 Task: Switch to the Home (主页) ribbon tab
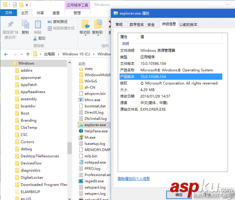[x=24, y=13]
